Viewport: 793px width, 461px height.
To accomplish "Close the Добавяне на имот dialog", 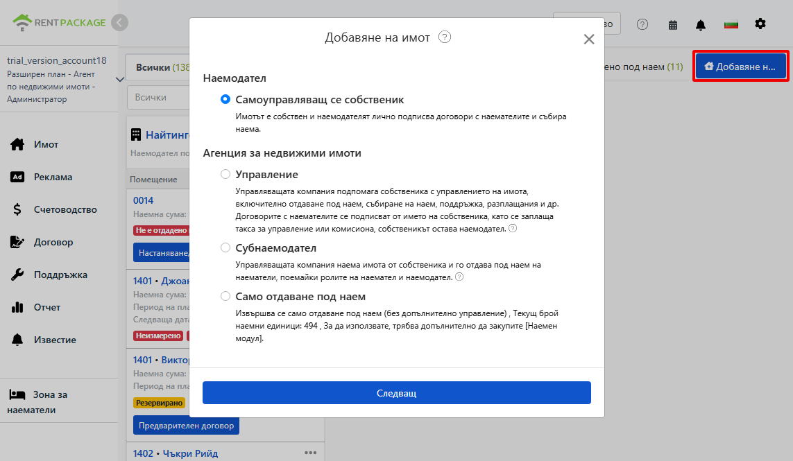I will 589,39.
